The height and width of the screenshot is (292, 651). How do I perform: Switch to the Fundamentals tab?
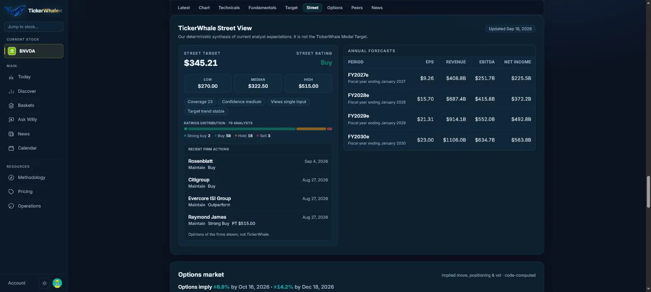(x=262, y=8)
